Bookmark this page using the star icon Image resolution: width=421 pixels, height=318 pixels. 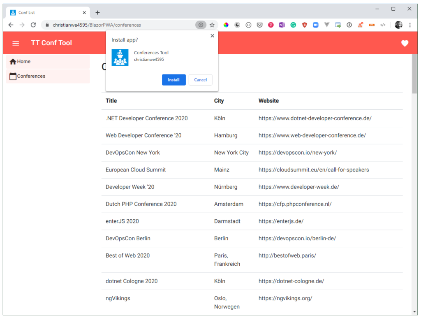click(x=212, y=25)
